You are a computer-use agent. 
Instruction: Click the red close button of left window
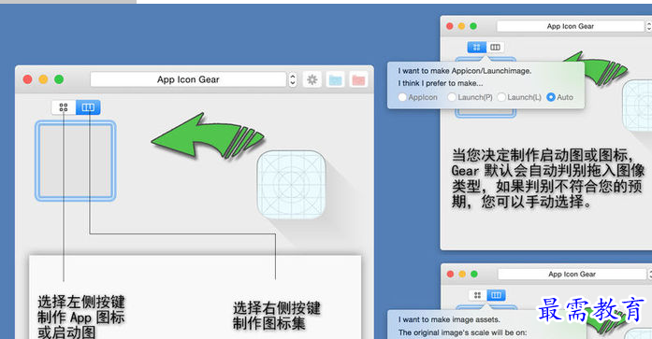click(27, 79)
